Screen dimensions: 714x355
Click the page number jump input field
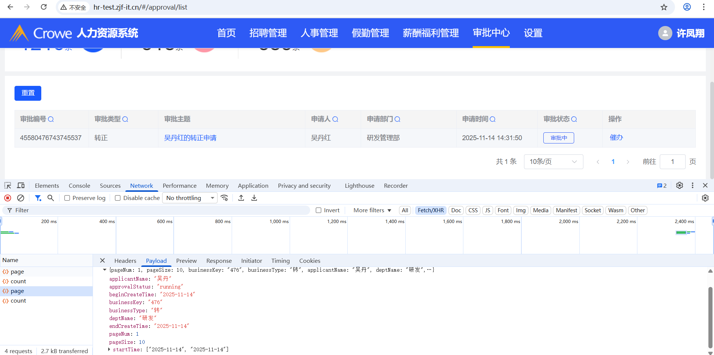point(672,162)
